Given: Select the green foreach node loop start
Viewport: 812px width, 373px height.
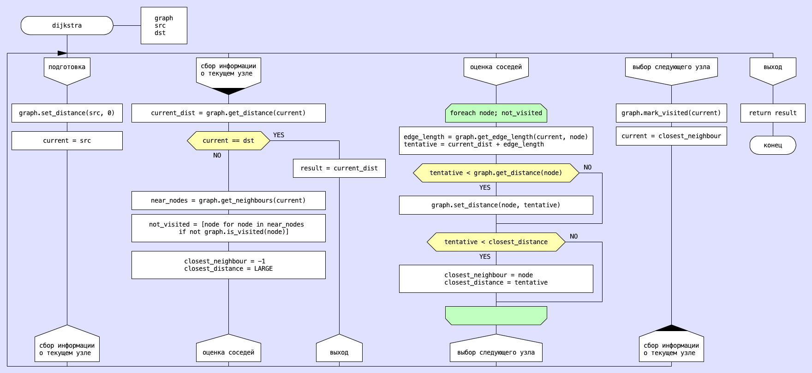Looking at the screenshot, I should [x=496, y=113].
